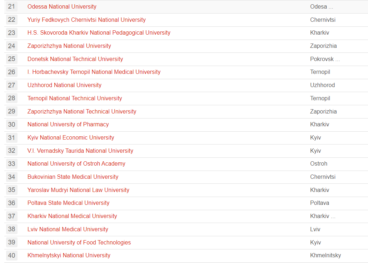Click National University of Pharmacy link
Image resolution: width=368 pixels, height=263 pixels.
coord(68,125)
